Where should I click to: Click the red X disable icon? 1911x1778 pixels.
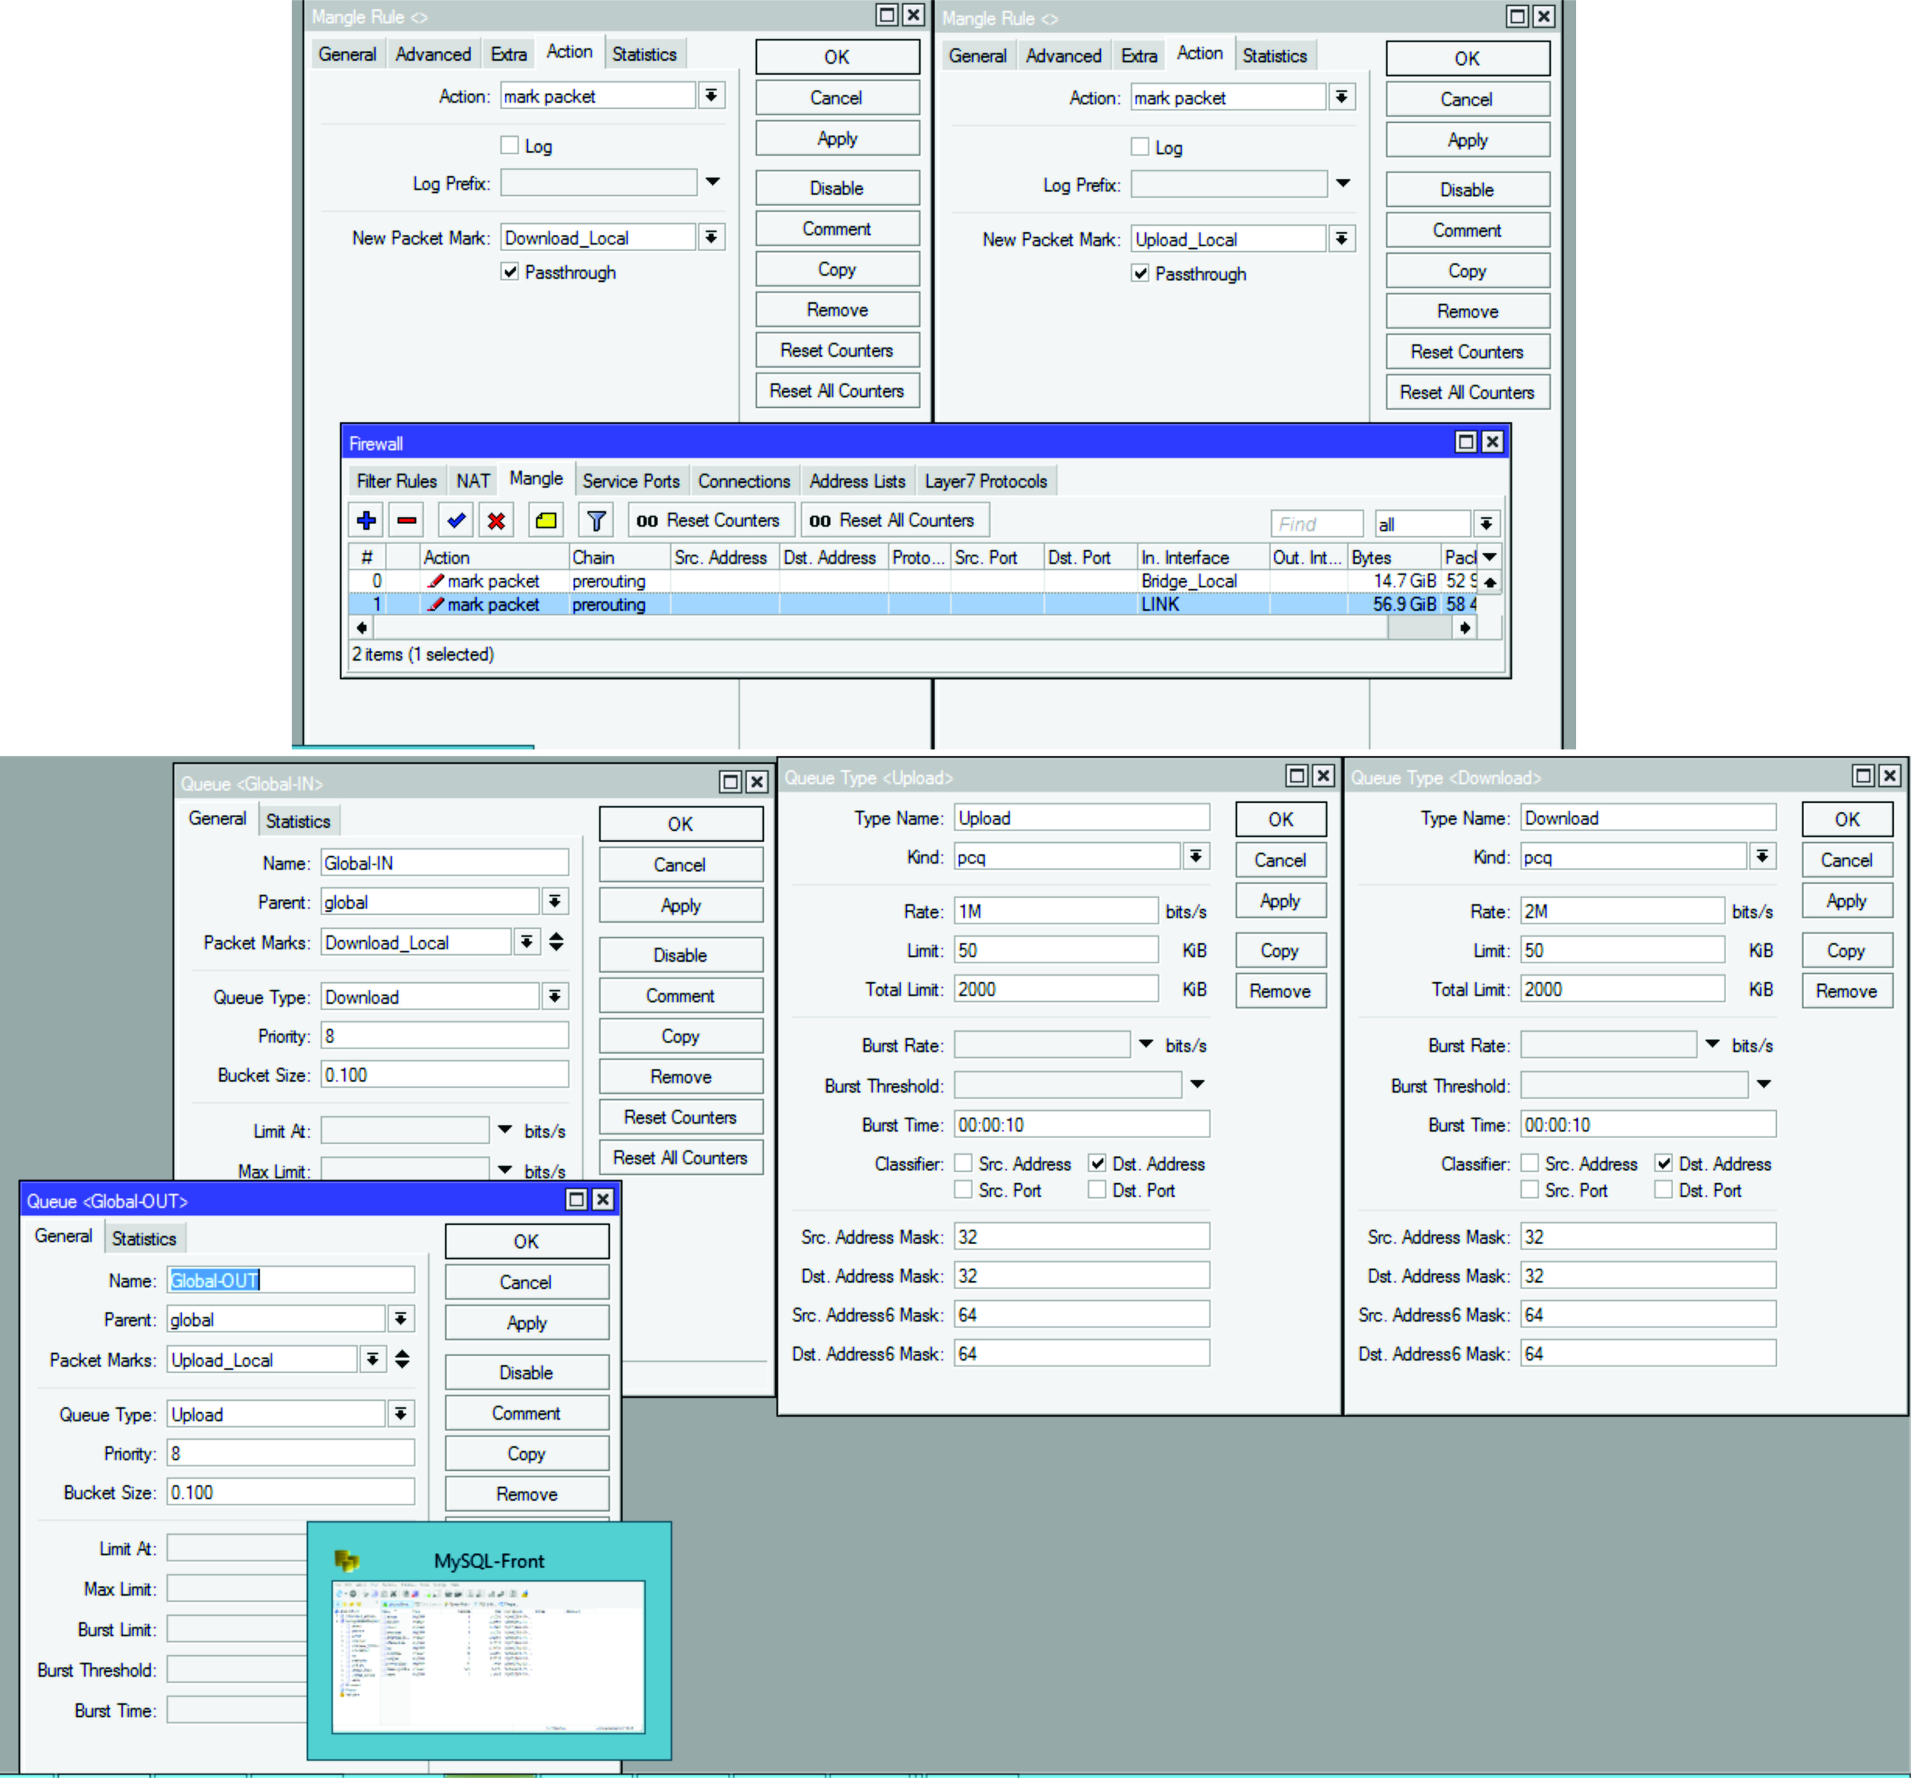click(x=496, y=520)
